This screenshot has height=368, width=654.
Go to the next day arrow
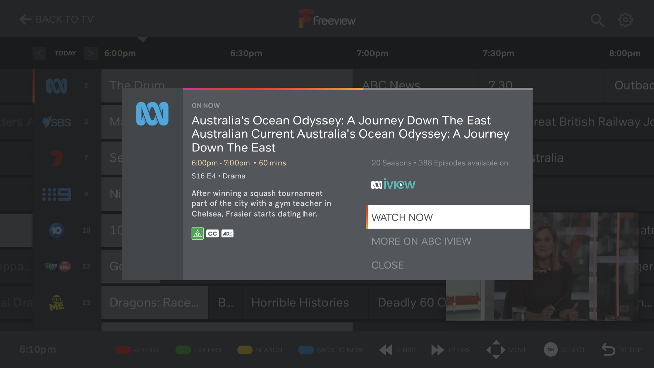tap(91, 53)
